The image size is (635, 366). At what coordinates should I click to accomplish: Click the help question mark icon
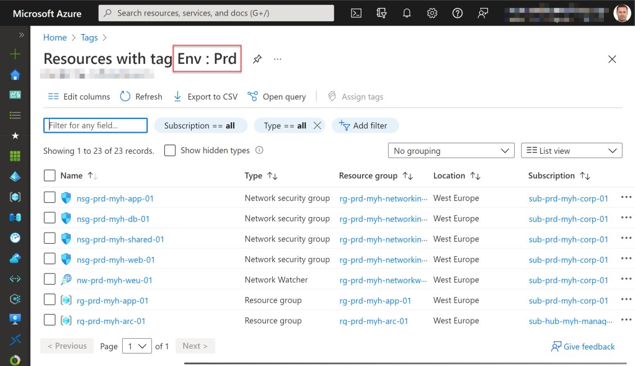coord(458,13)
